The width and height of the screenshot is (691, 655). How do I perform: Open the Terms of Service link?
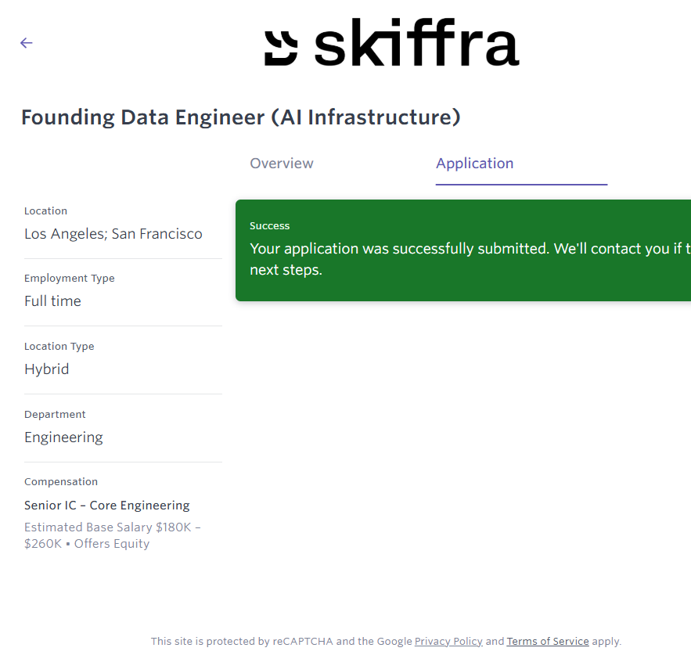pos(548,641)
